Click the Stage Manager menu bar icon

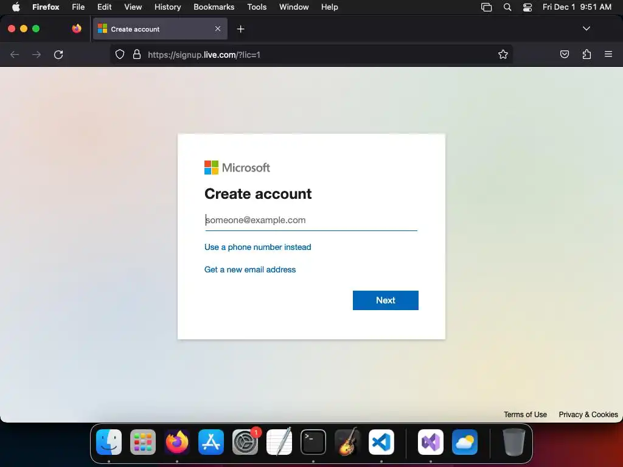click(x=486, y=7)
